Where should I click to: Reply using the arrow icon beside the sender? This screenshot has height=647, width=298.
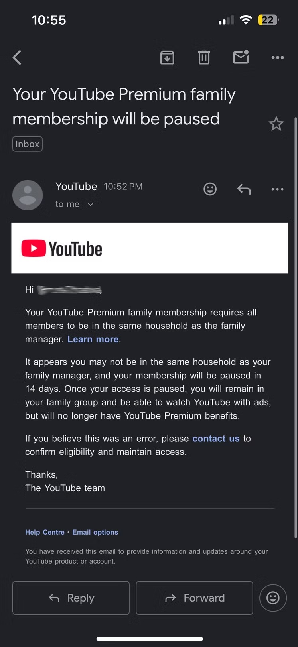tap(244, 189)
